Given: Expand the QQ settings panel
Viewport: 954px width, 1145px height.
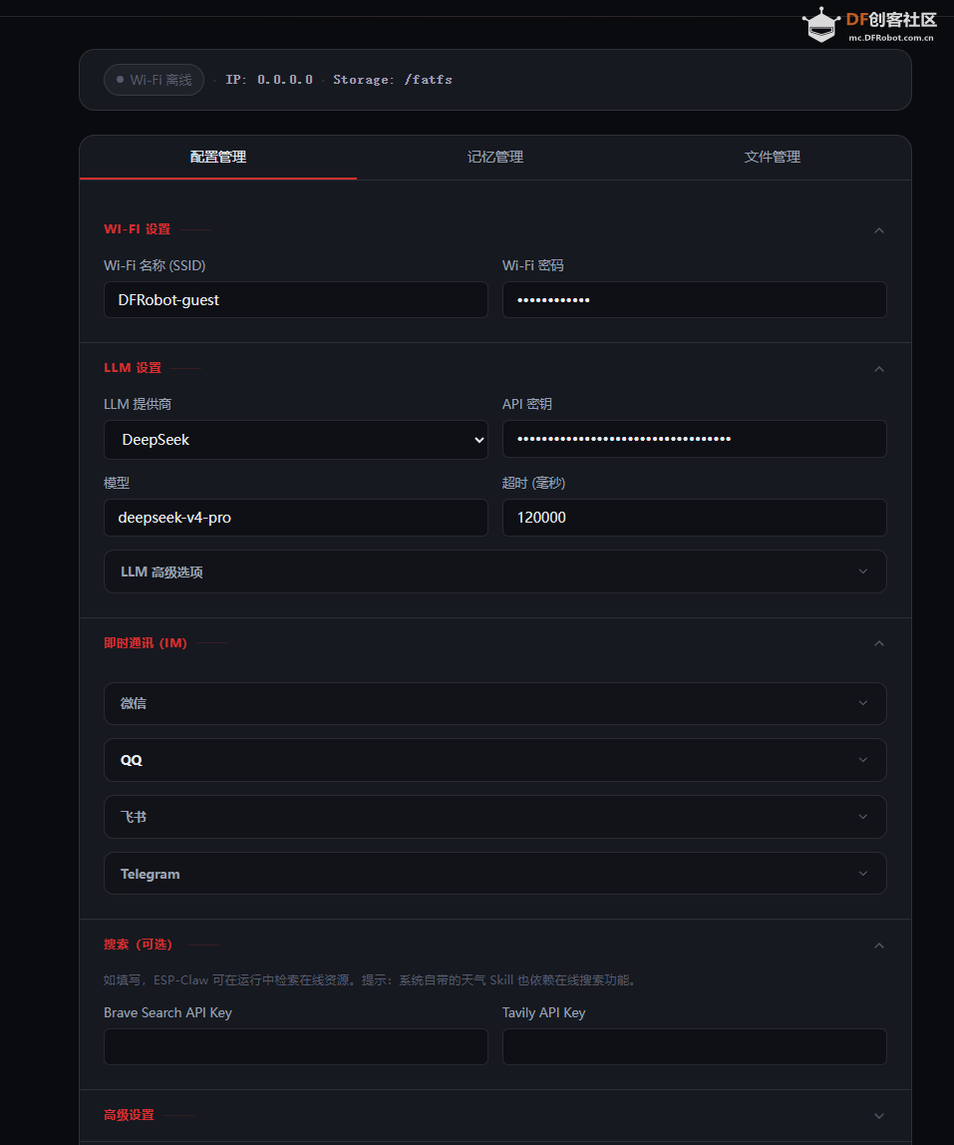Looking at the screenshot, I should 494,760.
